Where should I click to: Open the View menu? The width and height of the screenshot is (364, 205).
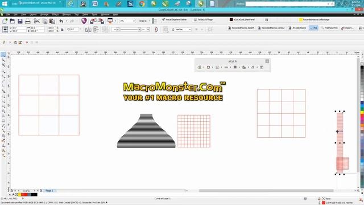click(23, 14)
